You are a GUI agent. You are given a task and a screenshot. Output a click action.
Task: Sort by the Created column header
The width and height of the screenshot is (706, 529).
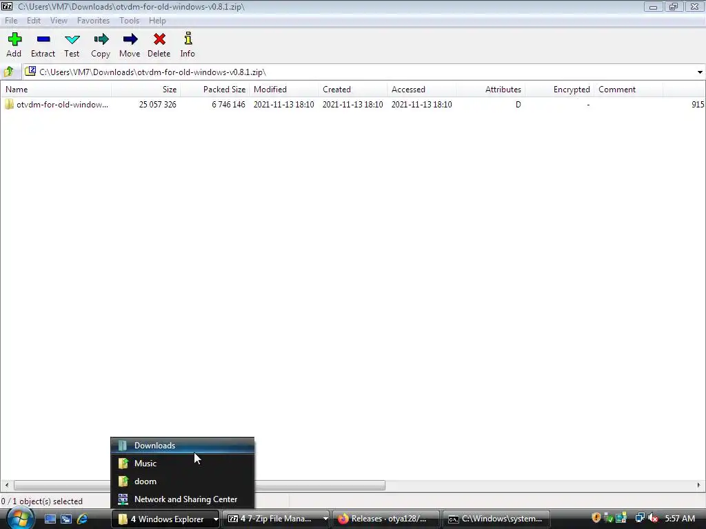[x=352, y=90]
